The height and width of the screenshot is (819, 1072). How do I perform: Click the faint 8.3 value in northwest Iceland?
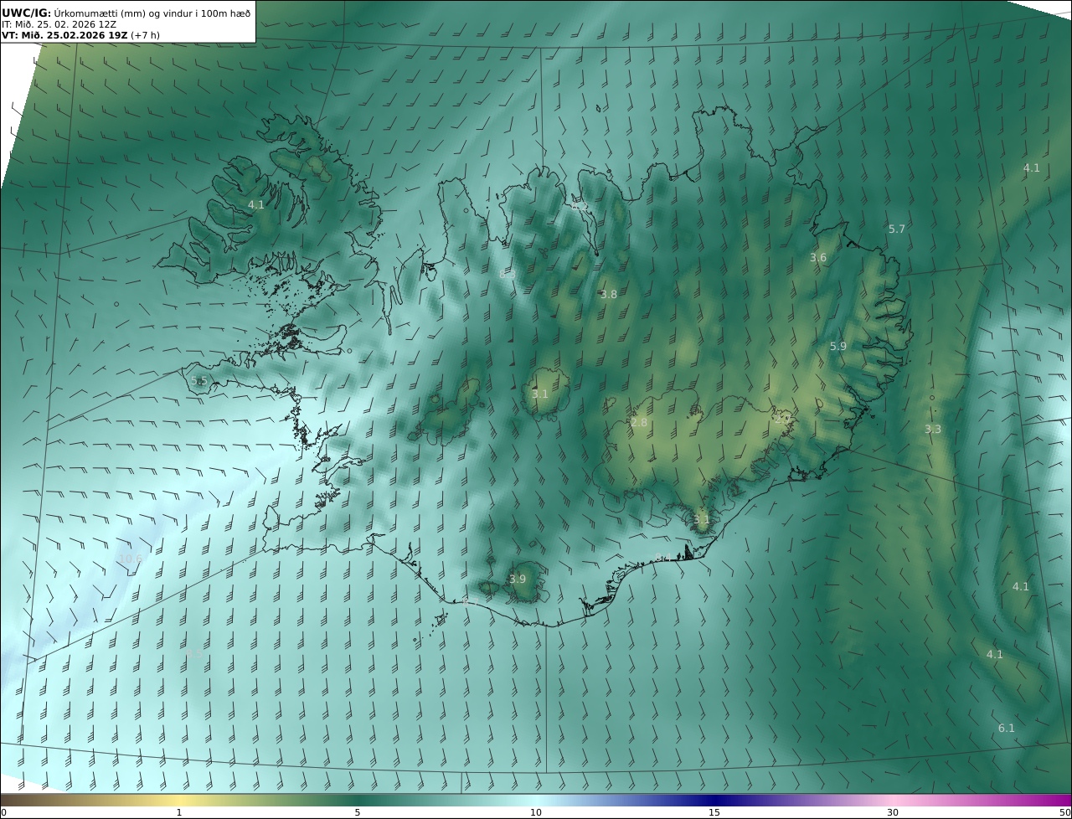506,274
